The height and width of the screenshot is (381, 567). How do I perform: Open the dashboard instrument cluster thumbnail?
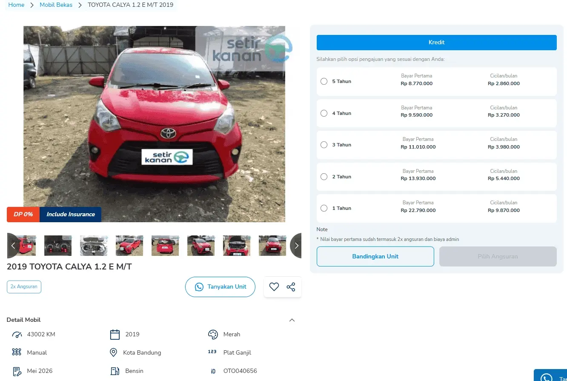pos(58,246)
